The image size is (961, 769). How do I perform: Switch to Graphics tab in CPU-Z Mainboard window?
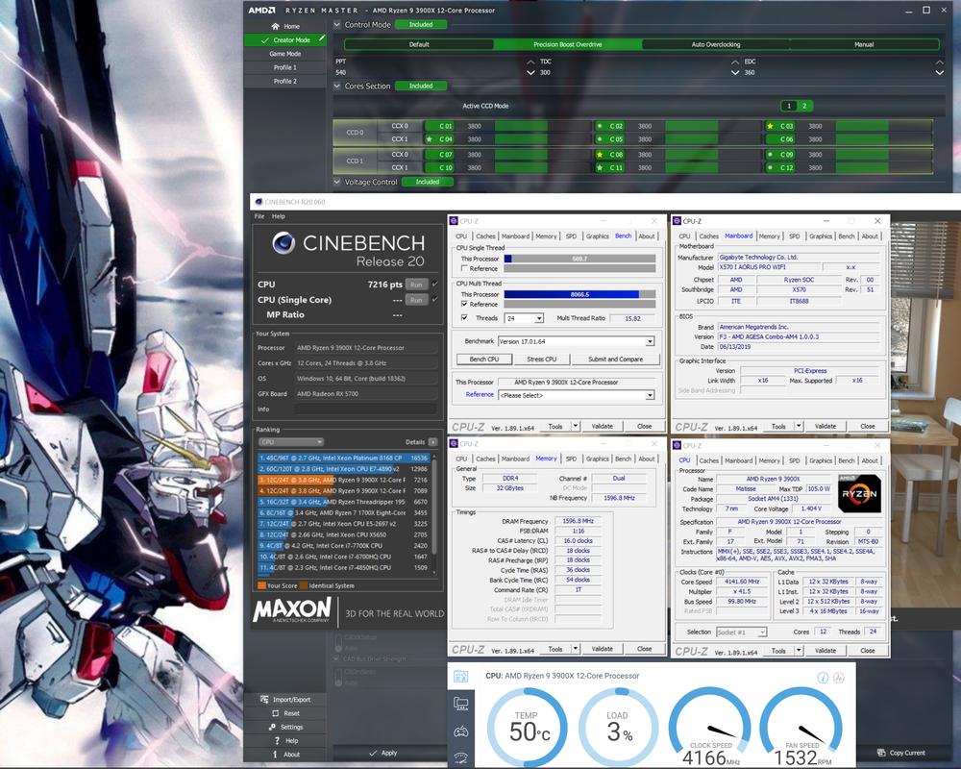(821, 236)
